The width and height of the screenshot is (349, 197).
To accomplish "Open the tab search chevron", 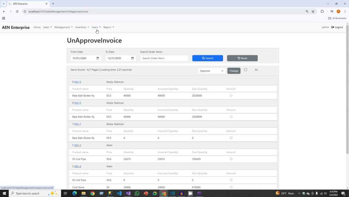I will pos(3,3).
